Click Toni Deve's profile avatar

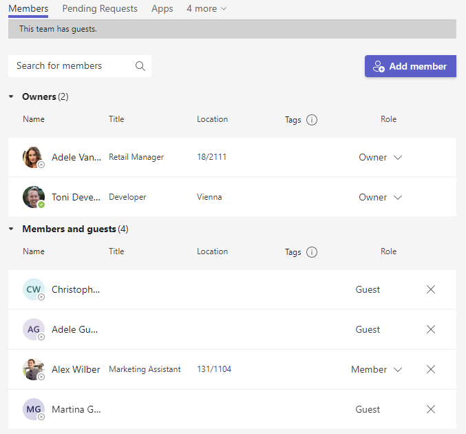(x=33, y=197)
